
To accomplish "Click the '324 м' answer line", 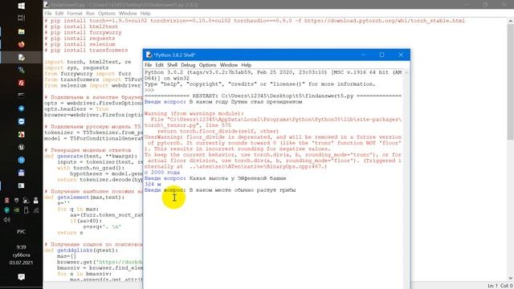I will [x=153, y=184].
